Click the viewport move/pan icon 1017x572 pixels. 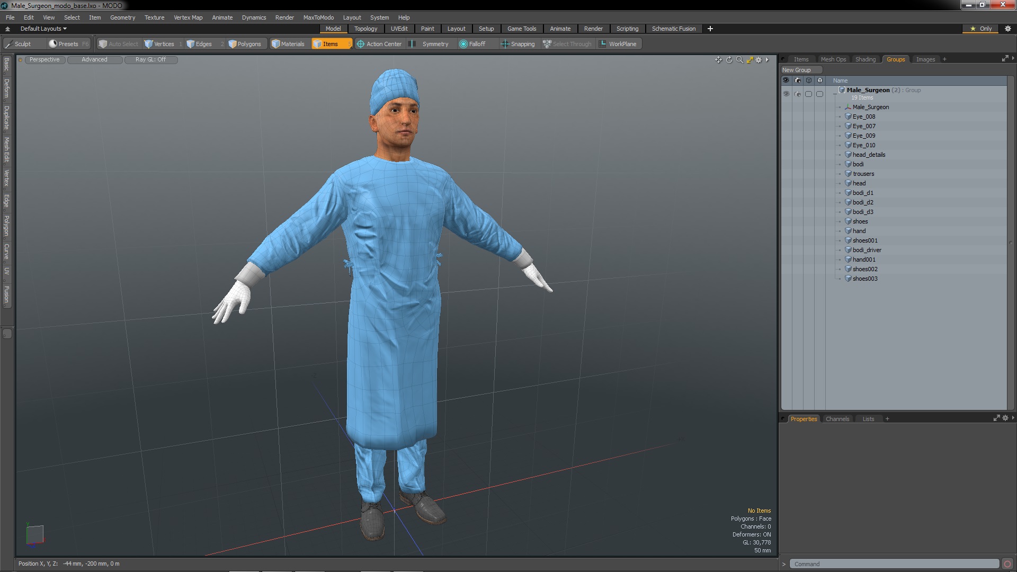click(718, 60)
